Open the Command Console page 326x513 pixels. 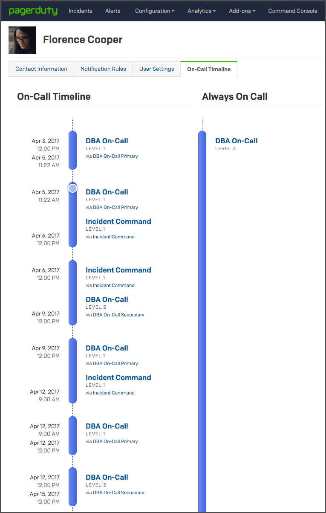[293, 11]
